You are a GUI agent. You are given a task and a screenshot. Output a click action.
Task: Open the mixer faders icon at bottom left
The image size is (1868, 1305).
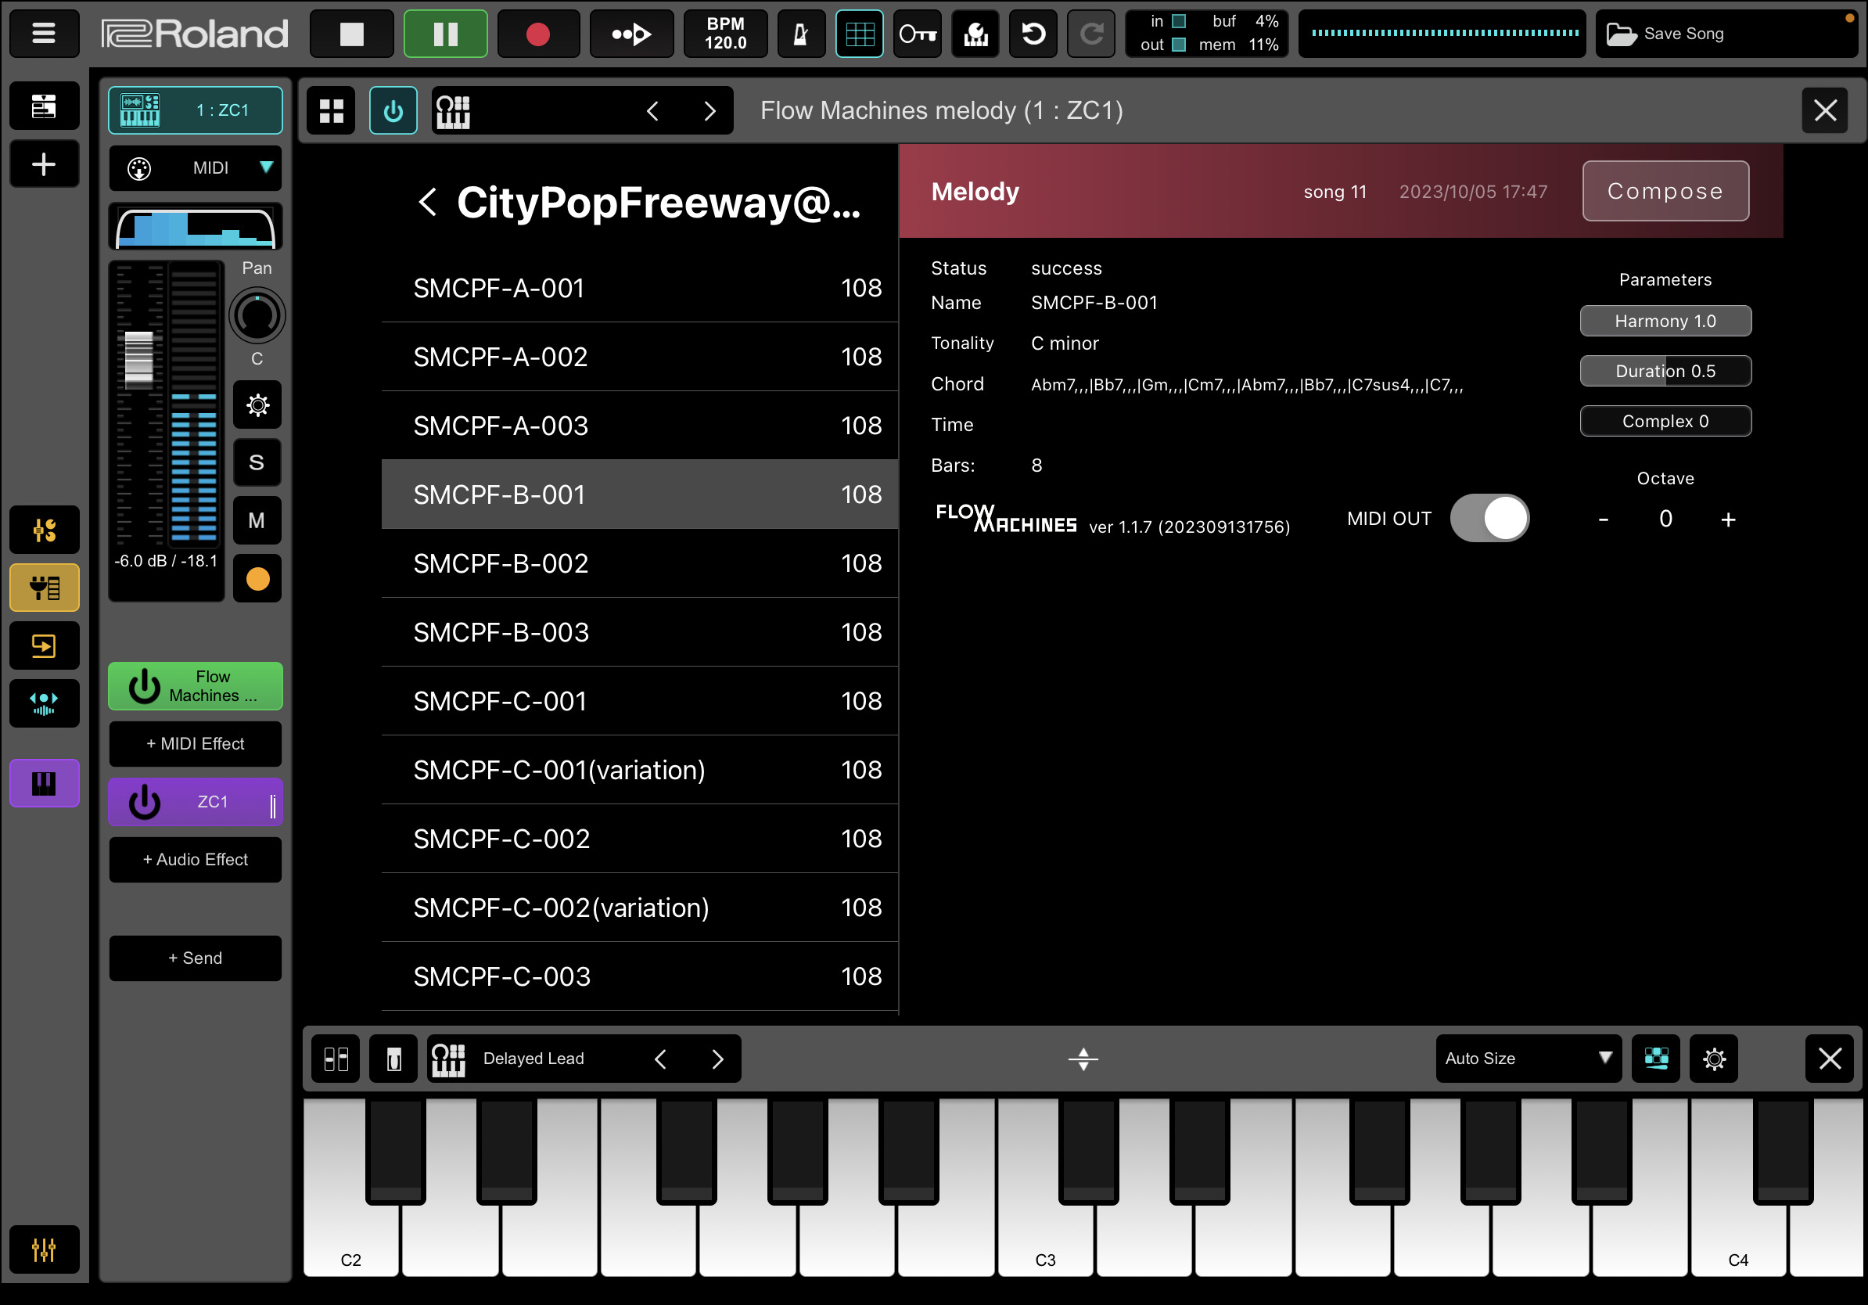coord(44,1249)
